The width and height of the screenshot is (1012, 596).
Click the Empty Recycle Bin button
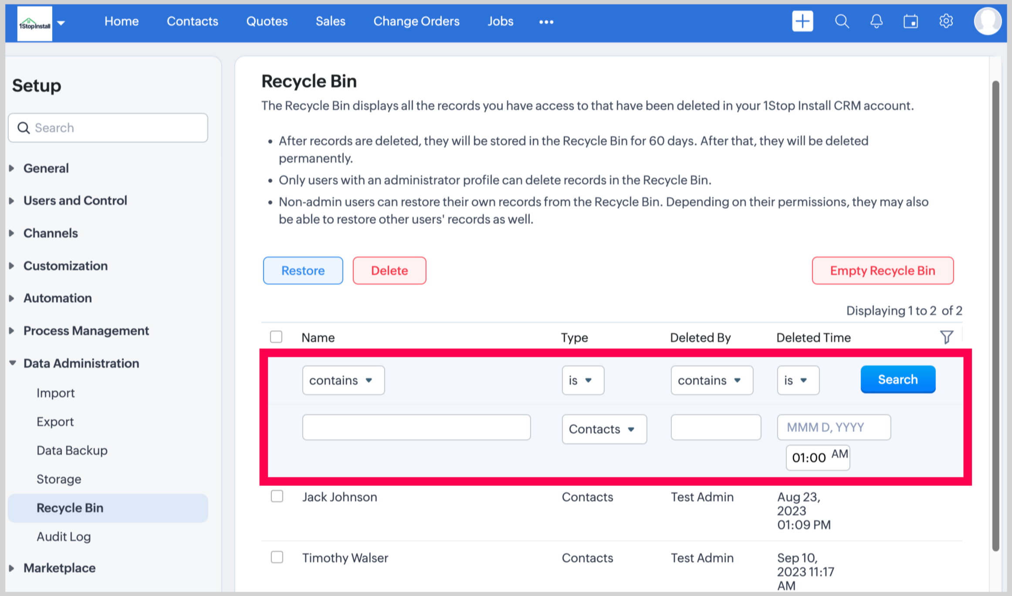tap(882, 271)
